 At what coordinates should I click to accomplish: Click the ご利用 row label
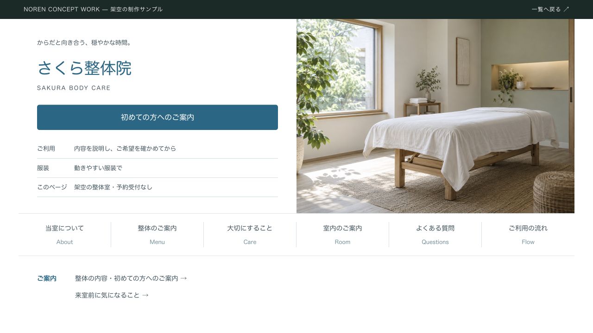(46, 148)
